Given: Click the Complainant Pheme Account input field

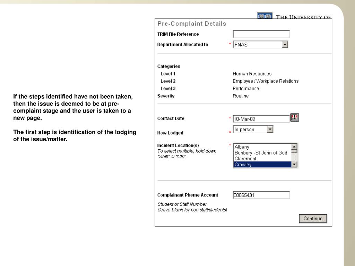Looking at the screenshot, I should tap(261, 195).
